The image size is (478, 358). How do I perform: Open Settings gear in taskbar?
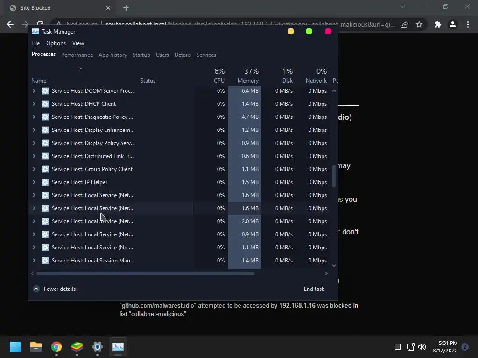(x=98, y=347)
